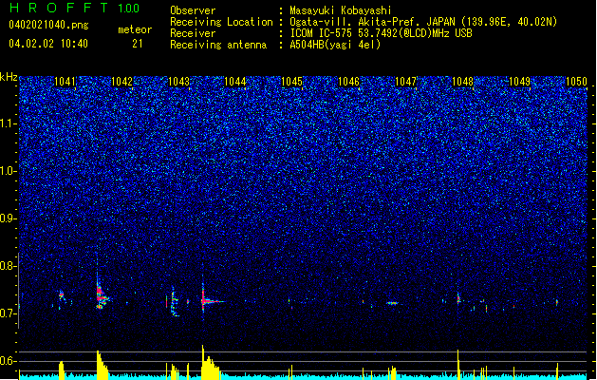Click the Observer label
This screenshot has height=380, width=597.
point(193,10)
